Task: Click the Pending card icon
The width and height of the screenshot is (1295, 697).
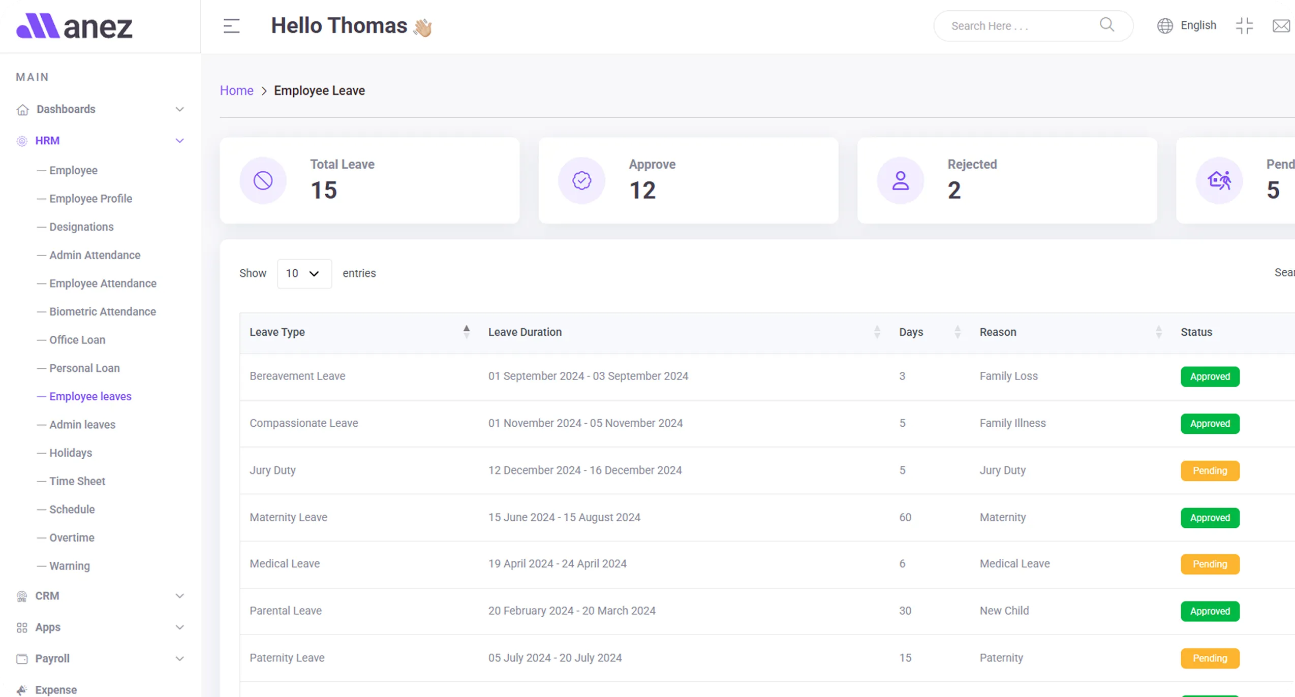Action: point(1219,180)
